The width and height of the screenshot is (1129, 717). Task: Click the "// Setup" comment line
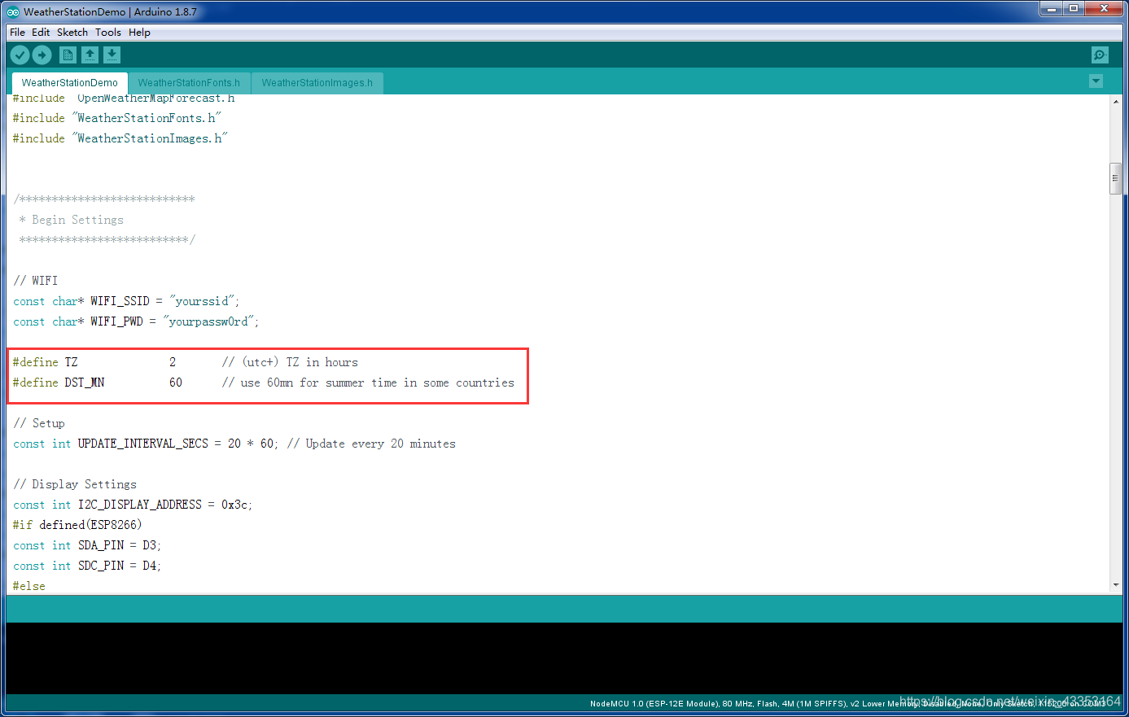(x=39, y=423)
